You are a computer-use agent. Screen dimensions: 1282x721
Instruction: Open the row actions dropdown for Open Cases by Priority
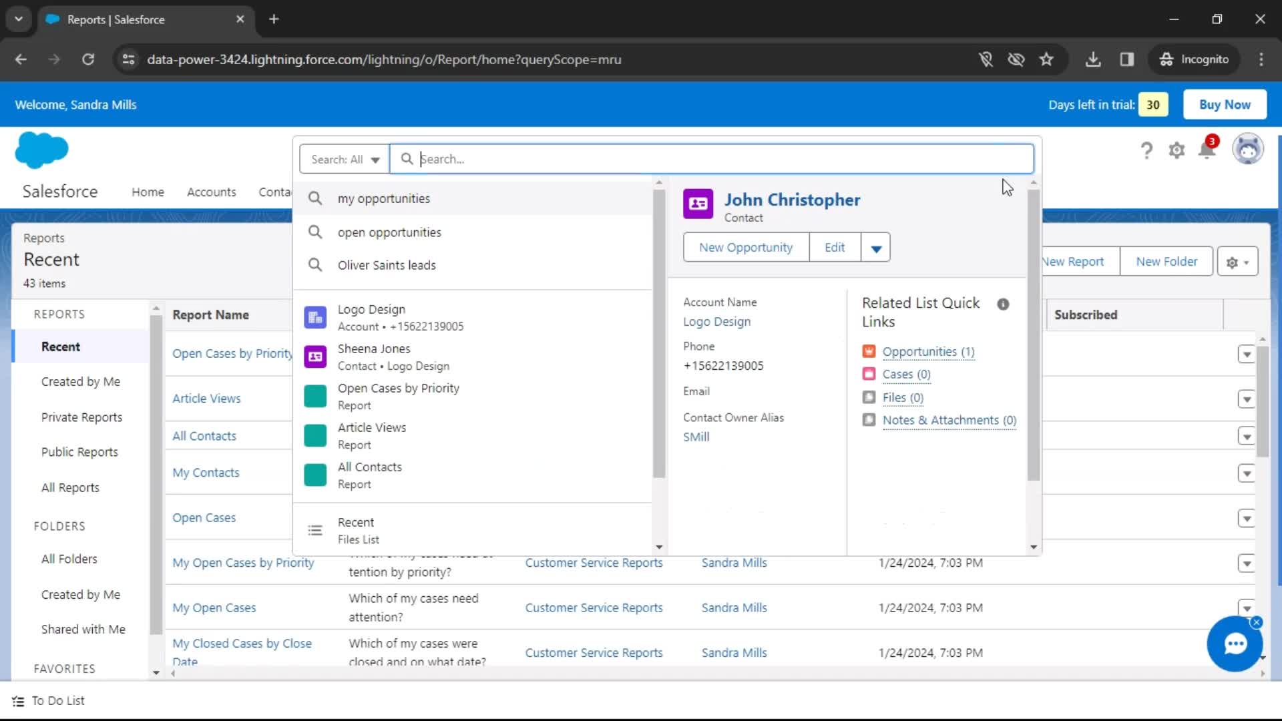pos(1246,354)
